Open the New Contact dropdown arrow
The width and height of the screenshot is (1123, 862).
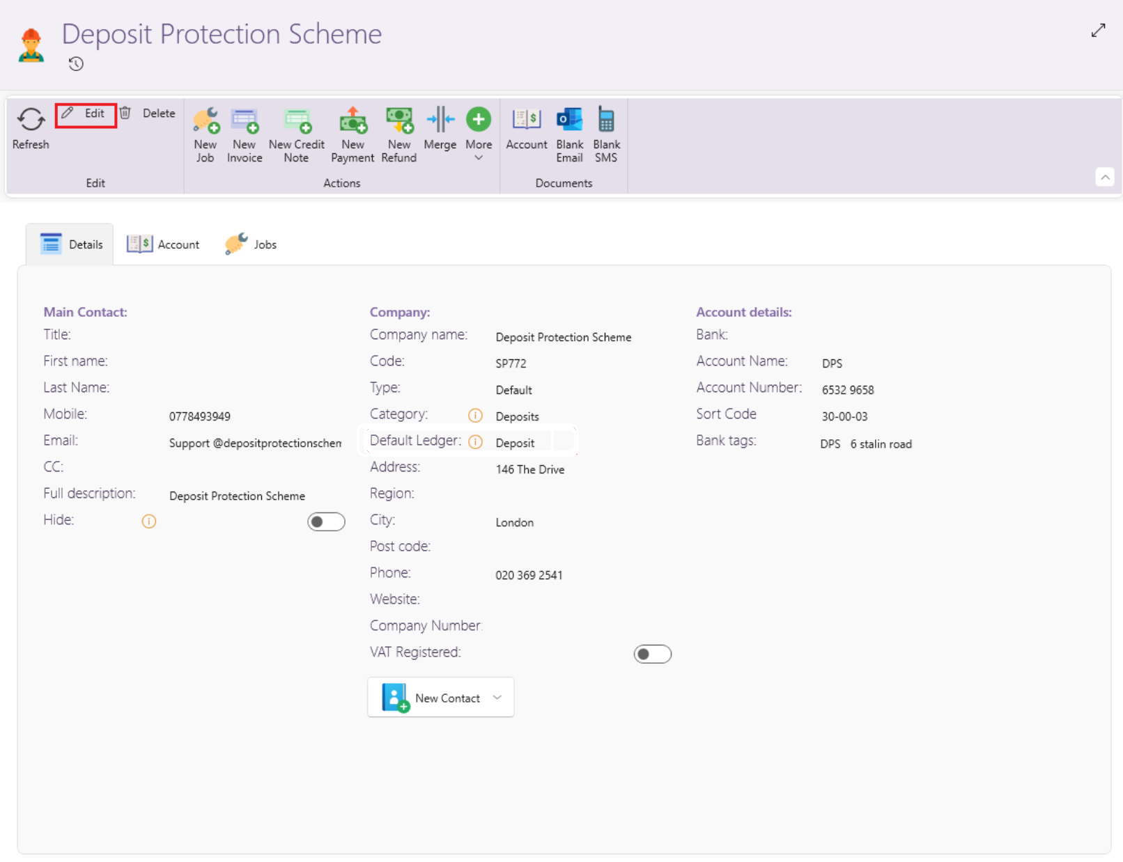497,698
